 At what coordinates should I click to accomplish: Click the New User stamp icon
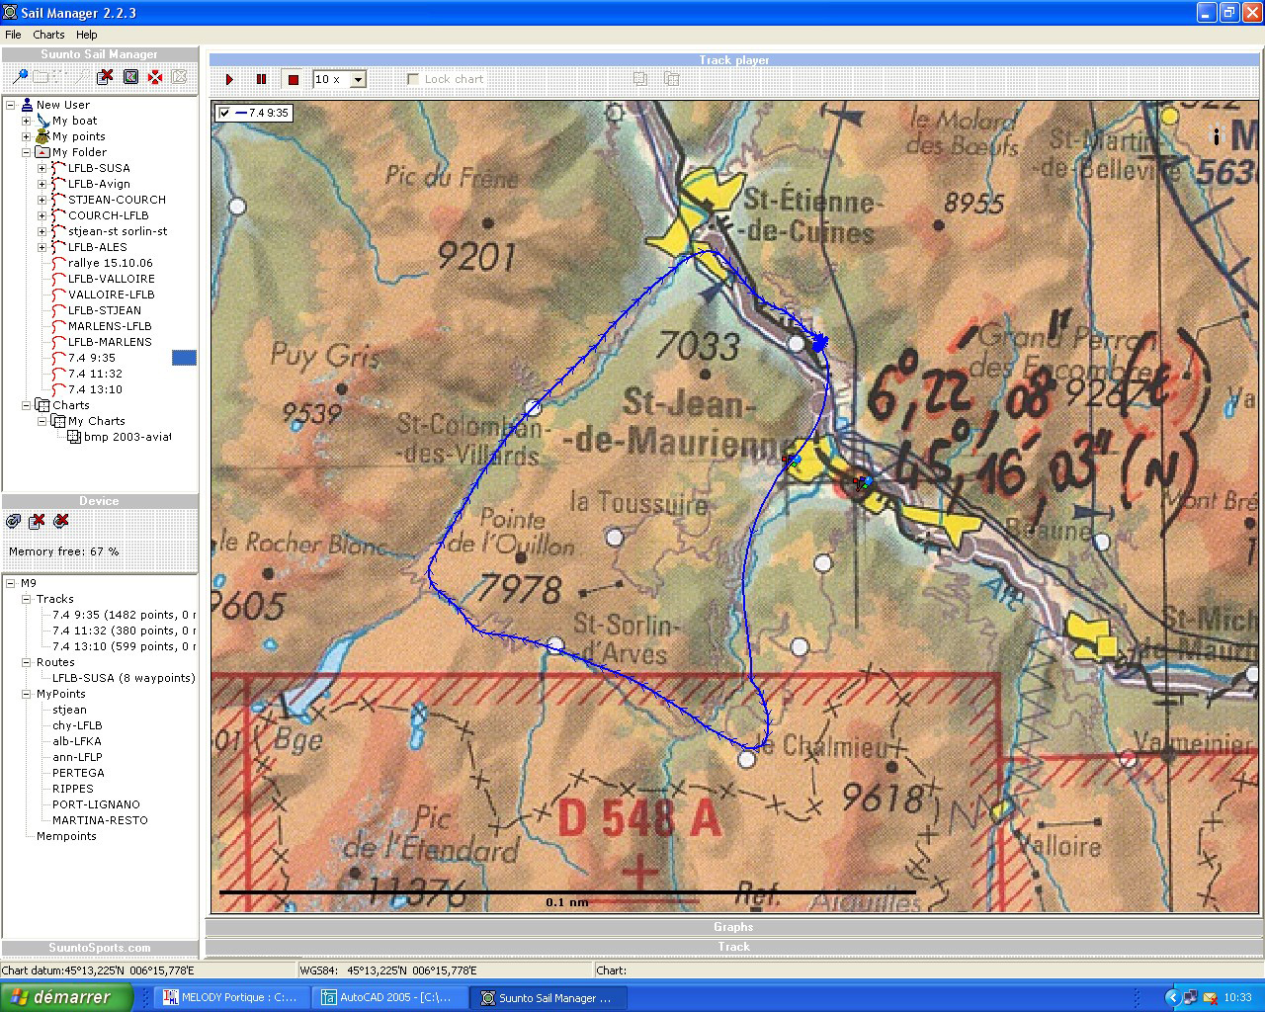(27, 105)
